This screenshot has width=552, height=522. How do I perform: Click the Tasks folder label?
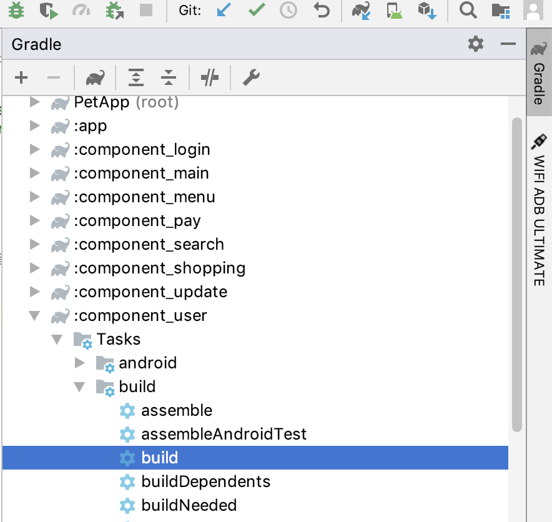[118, 339]
